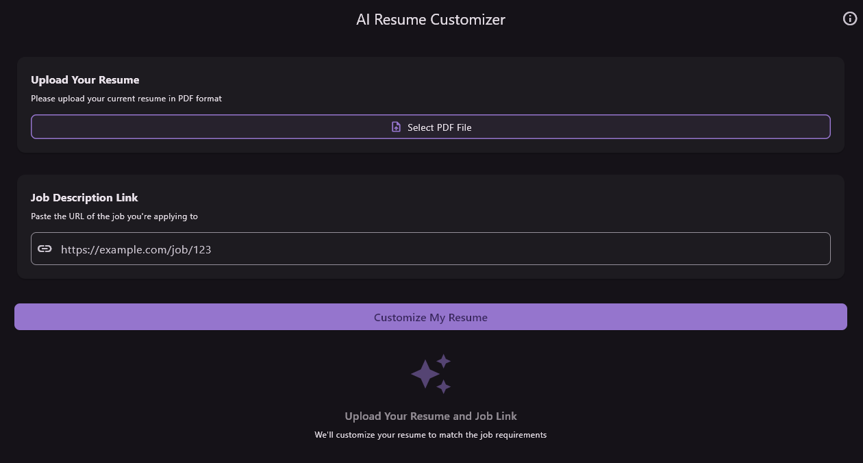Click the sparkles icon above the footer text

431,374
